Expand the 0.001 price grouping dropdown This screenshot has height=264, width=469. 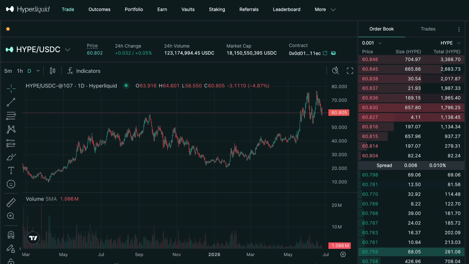372,43
